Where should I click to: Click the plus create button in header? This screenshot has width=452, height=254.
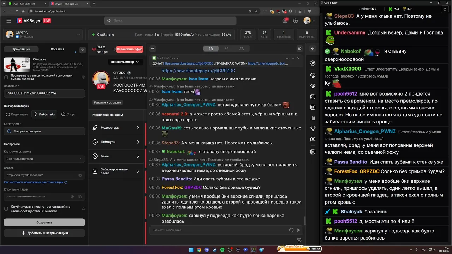point(296,21)
